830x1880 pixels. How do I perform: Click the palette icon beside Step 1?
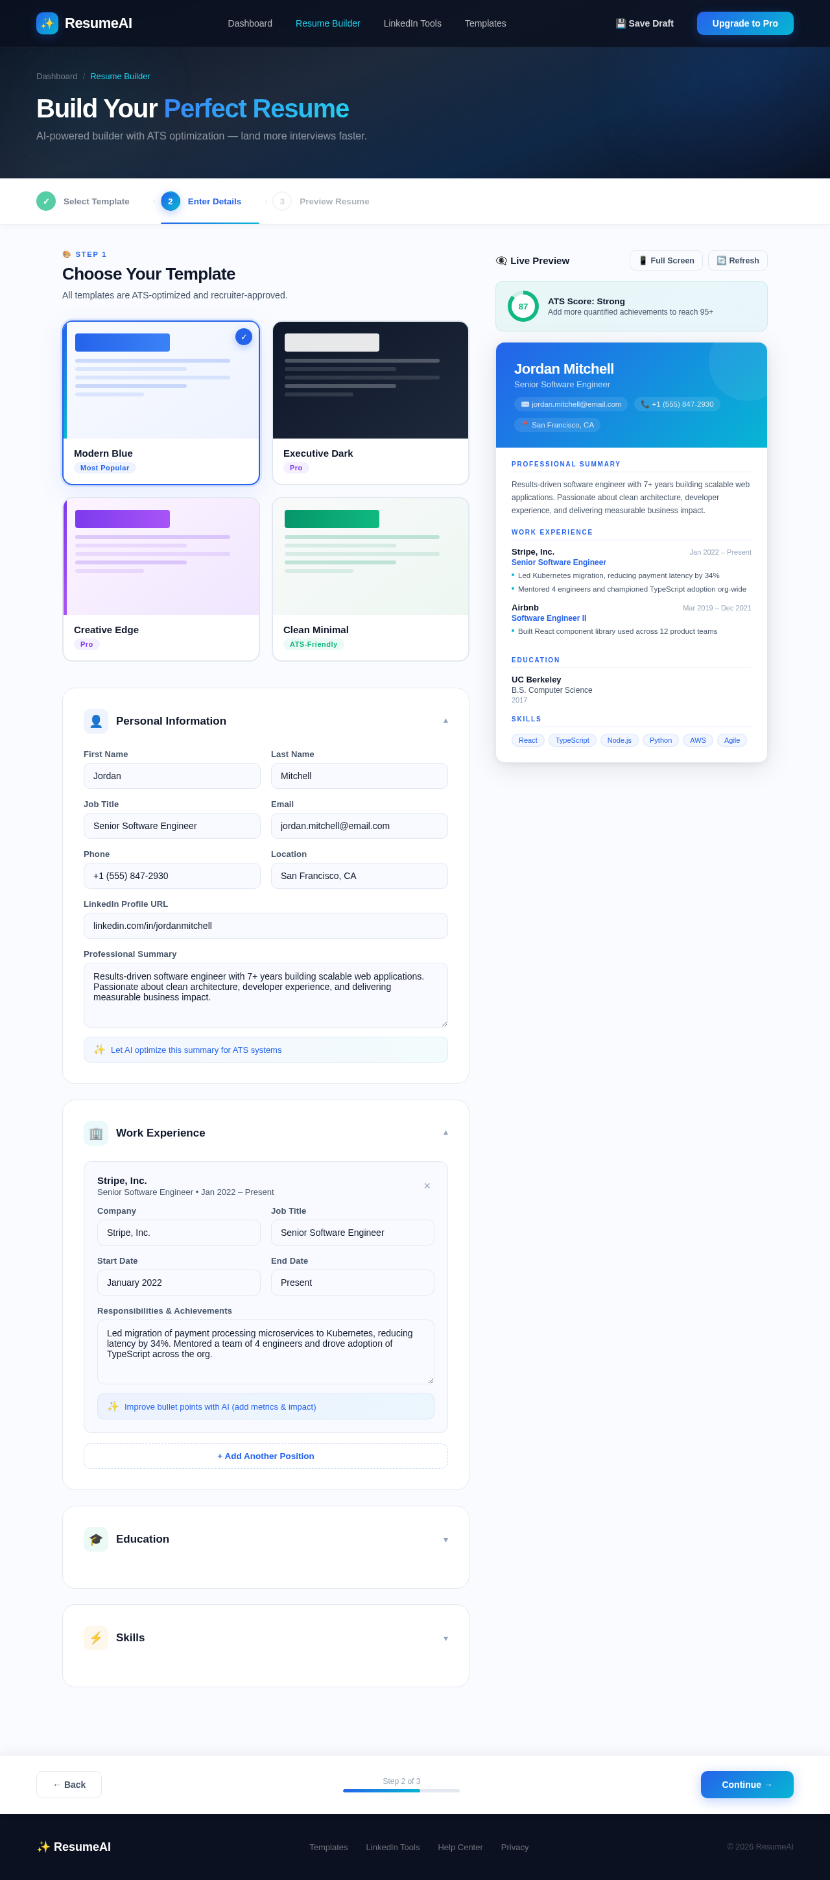tap(66, 255)
